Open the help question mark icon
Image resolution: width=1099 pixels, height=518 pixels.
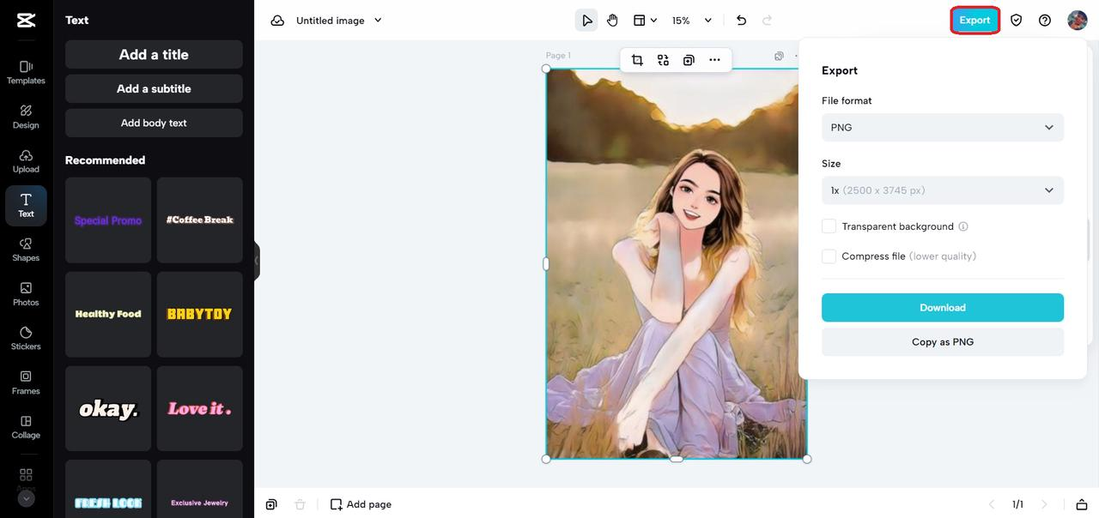[x=1045, y=20]
